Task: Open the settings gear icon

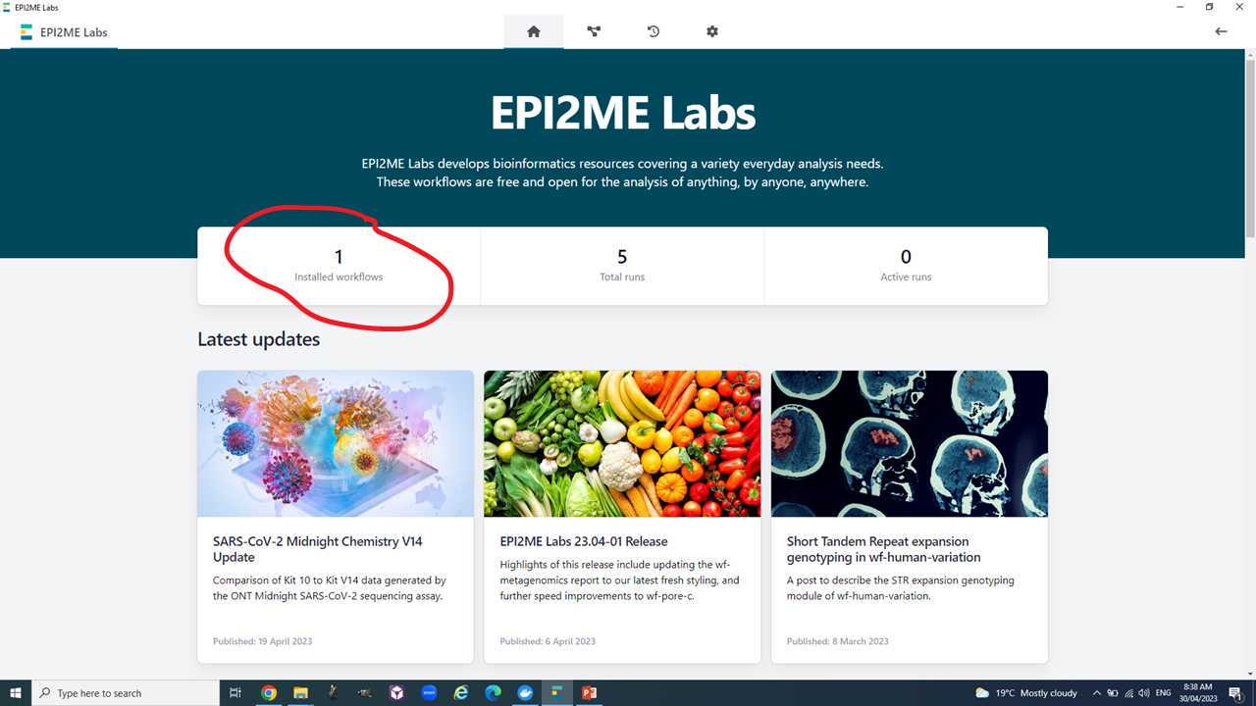Action: coord(712,31)
